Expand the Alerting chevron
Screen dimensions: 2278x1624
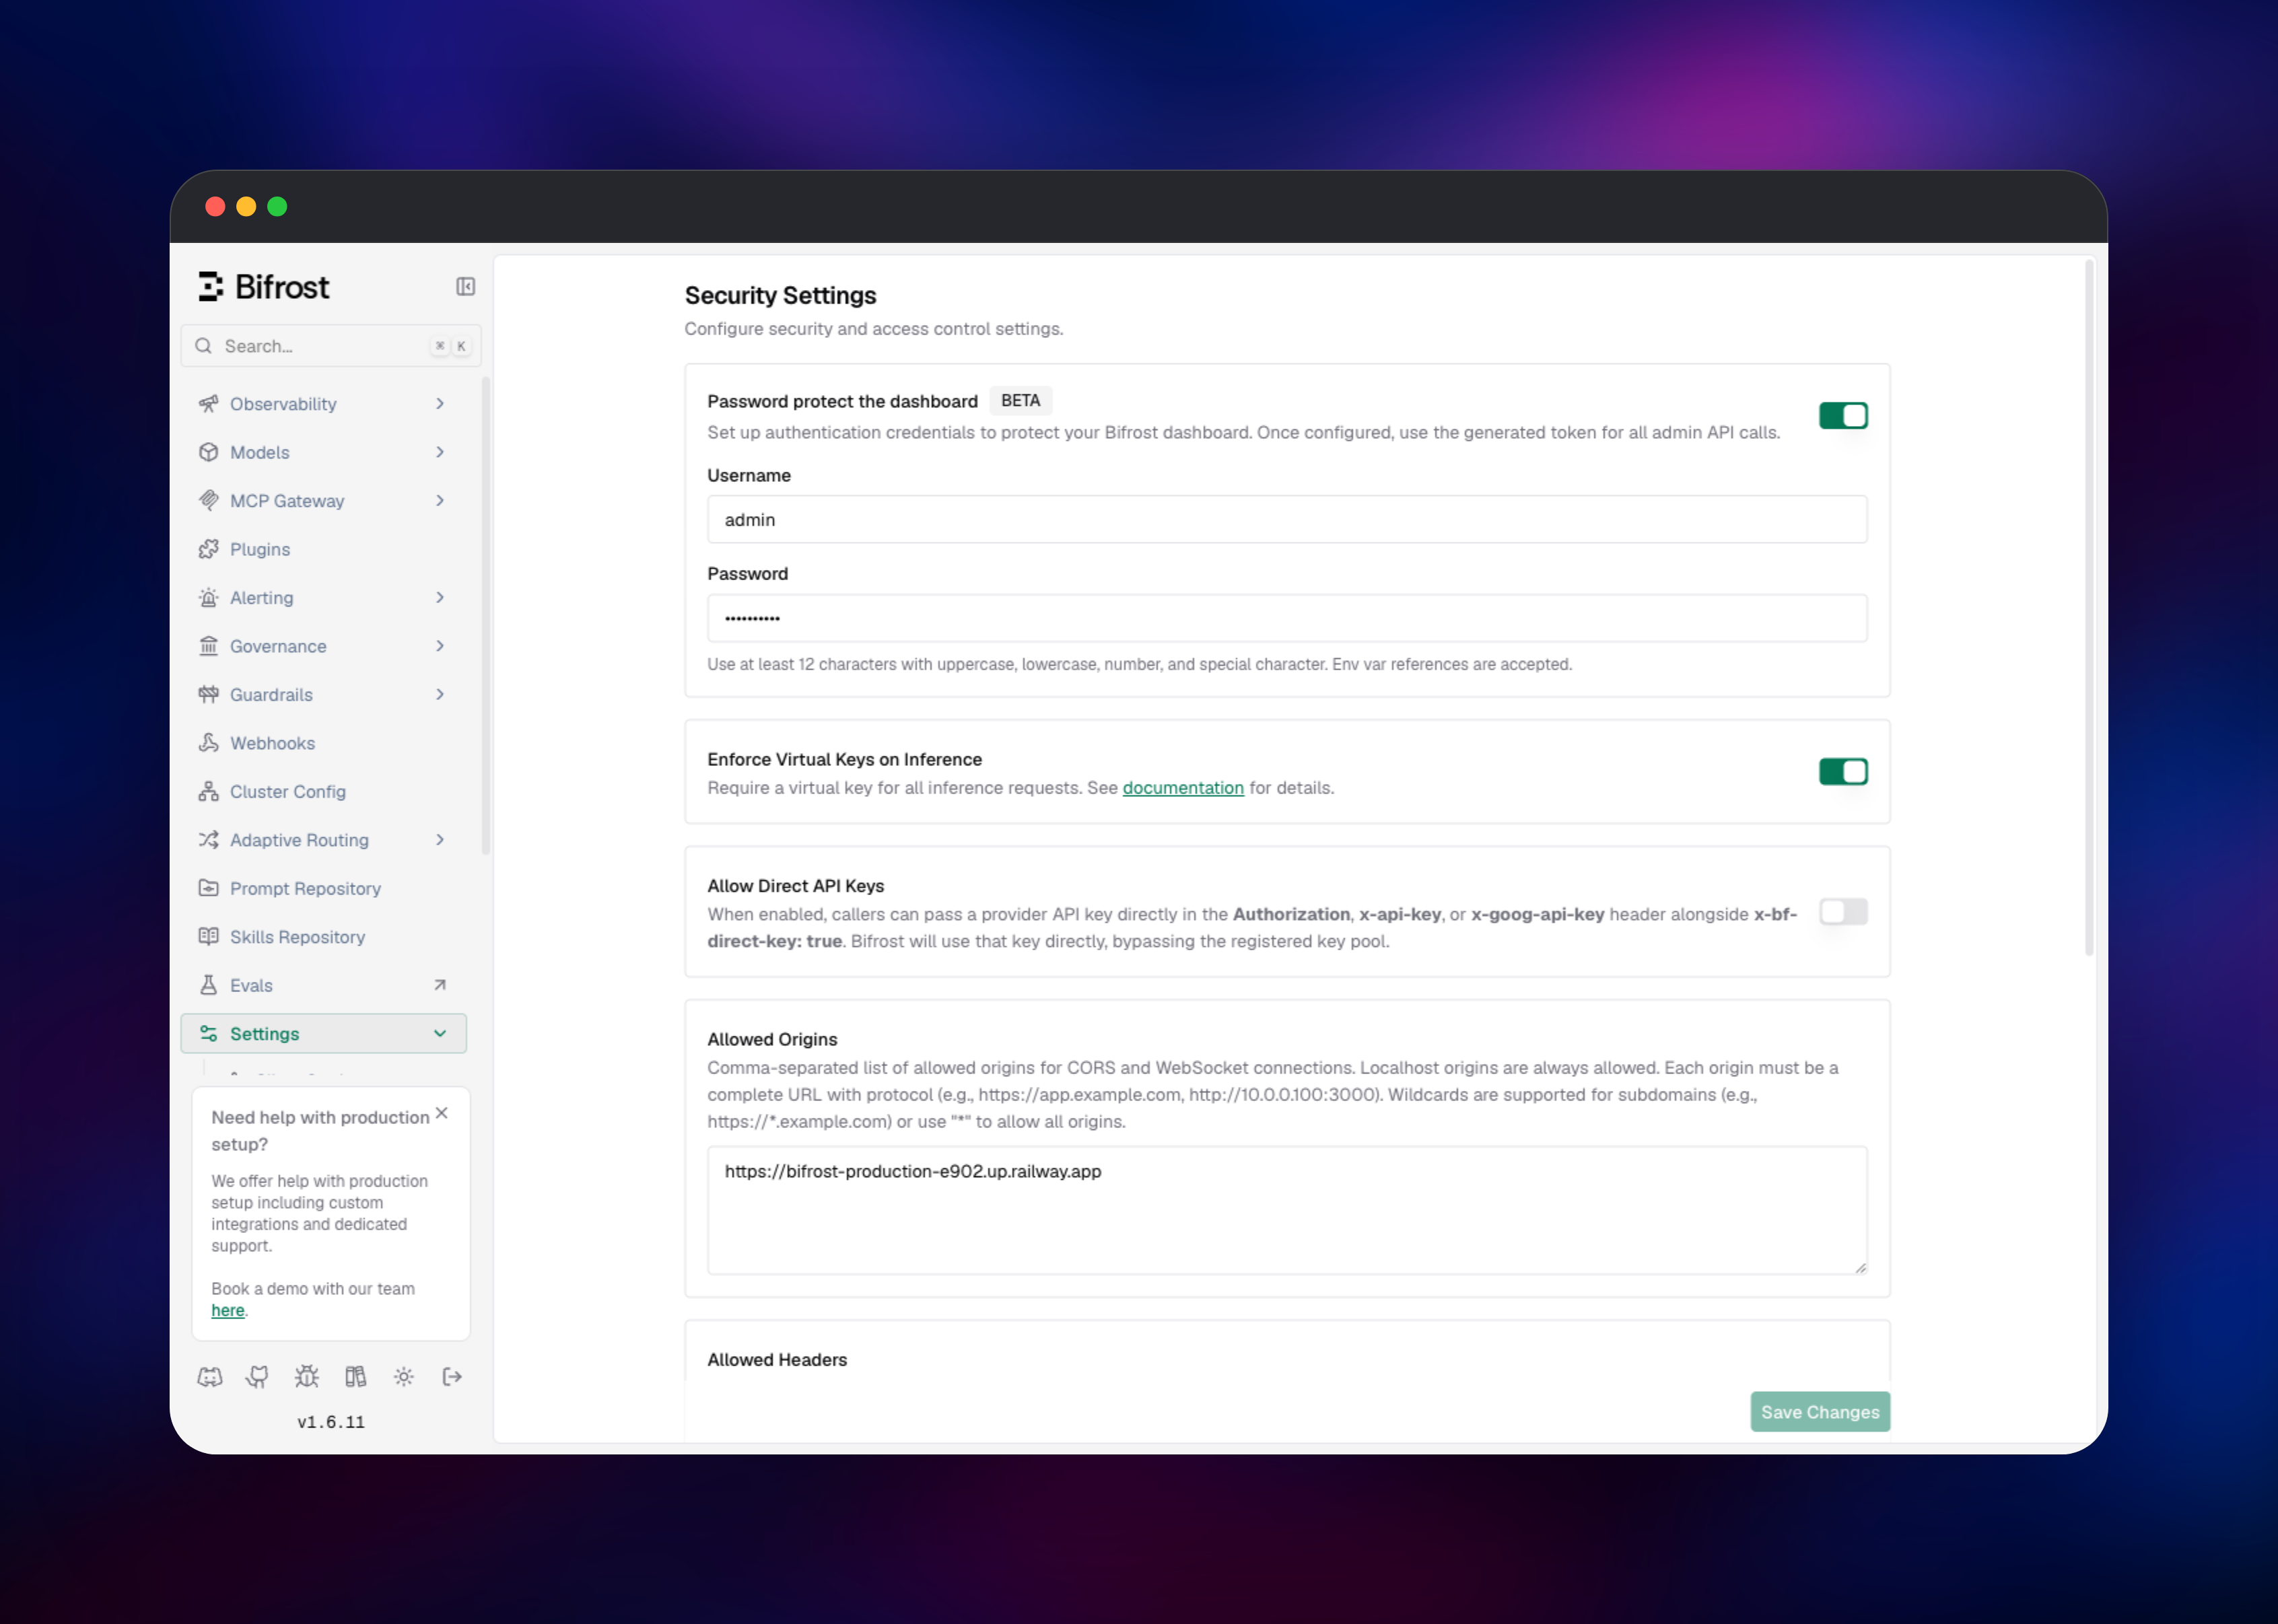point(440,598)
